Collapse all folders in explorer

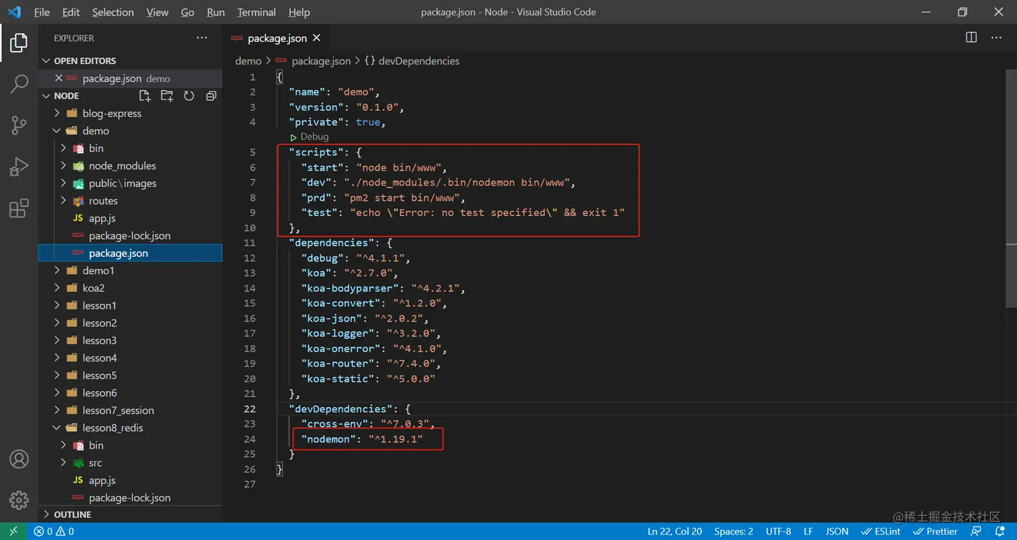point(211,95)
